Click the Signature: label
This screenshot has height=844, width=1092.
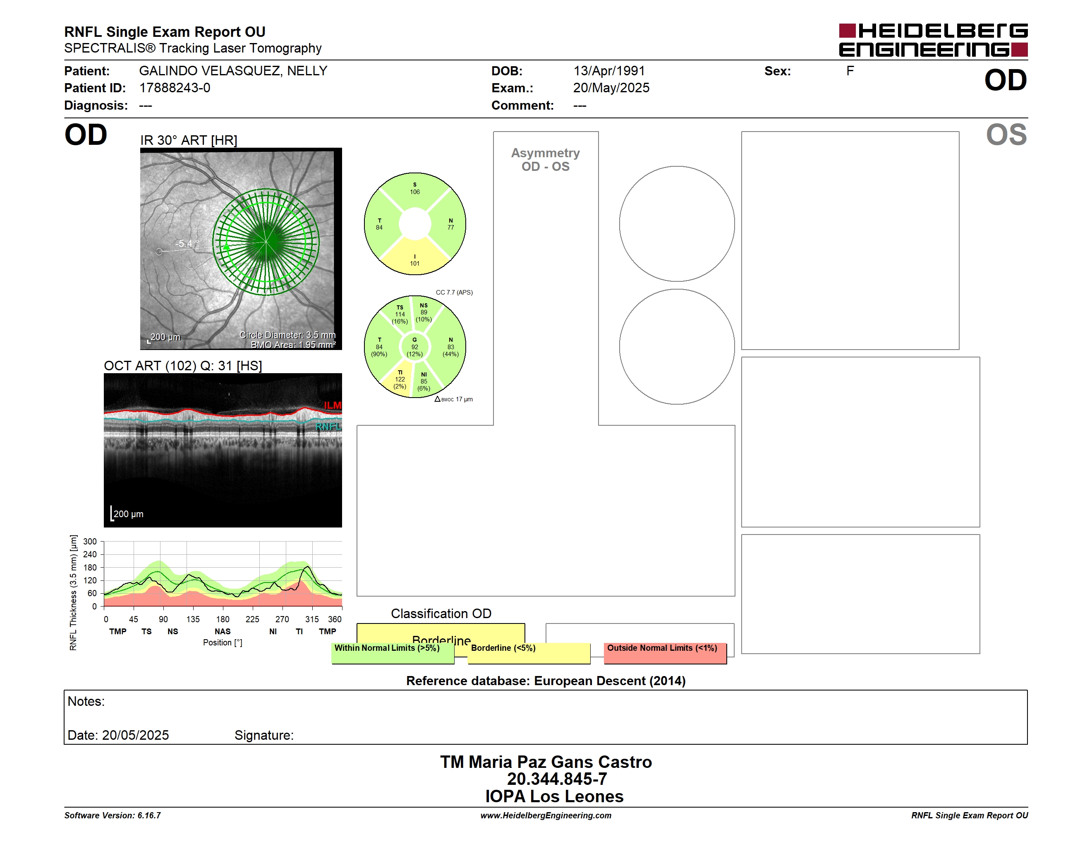(x=264, y=735)
